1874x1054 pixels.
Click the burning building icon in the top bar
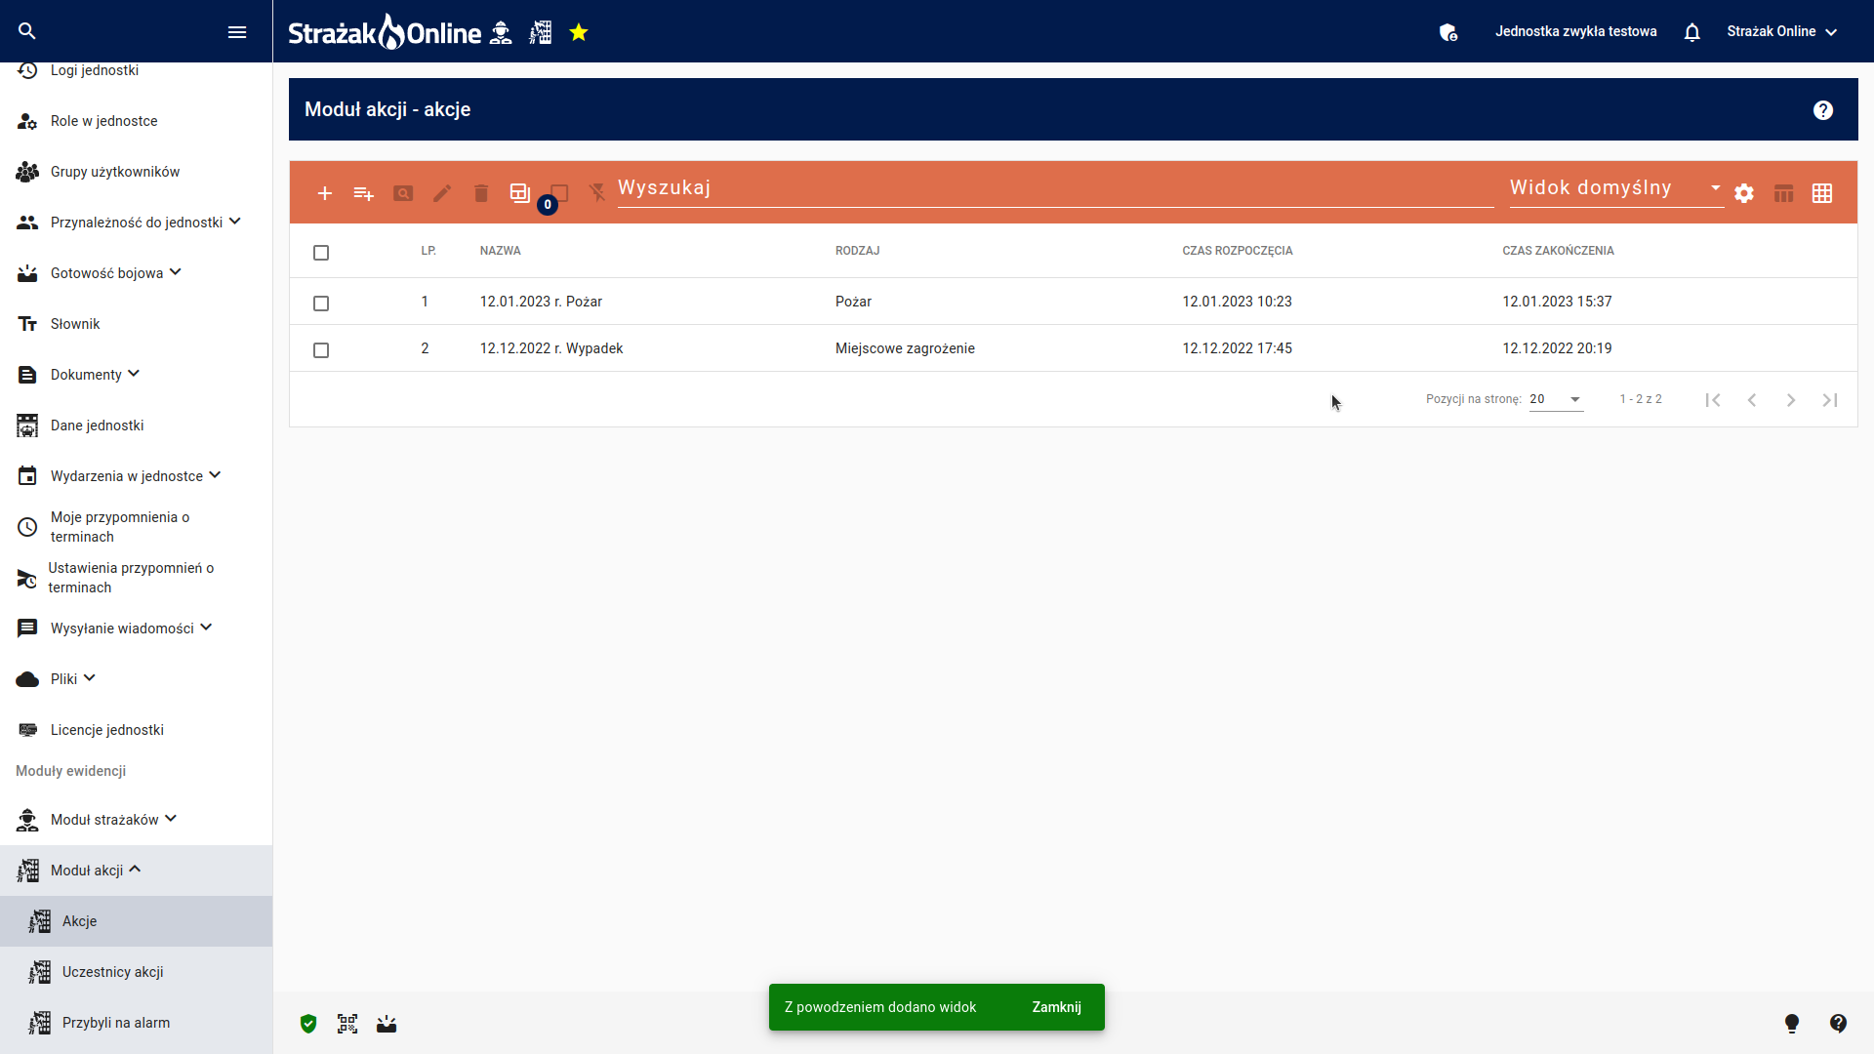point(541,32)
